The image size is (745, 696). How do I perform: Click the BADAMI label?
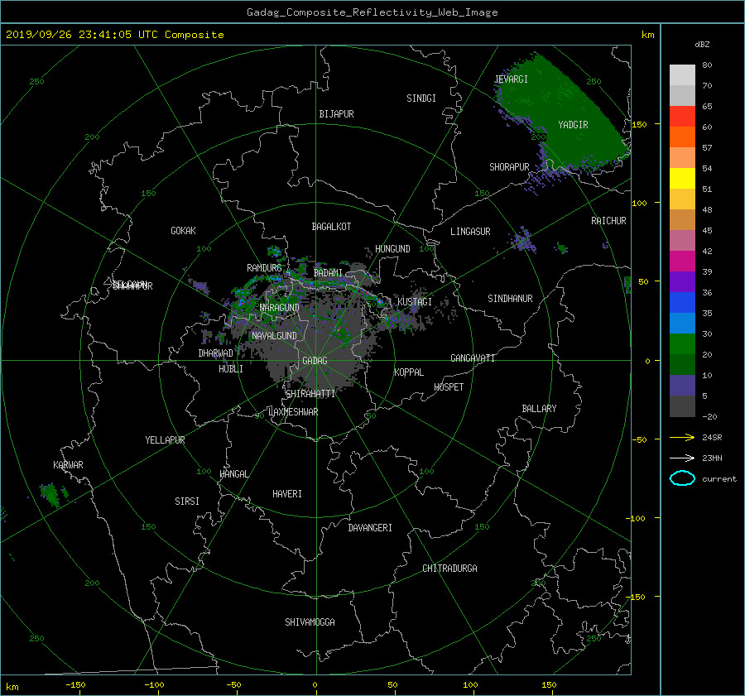[328, 273]
